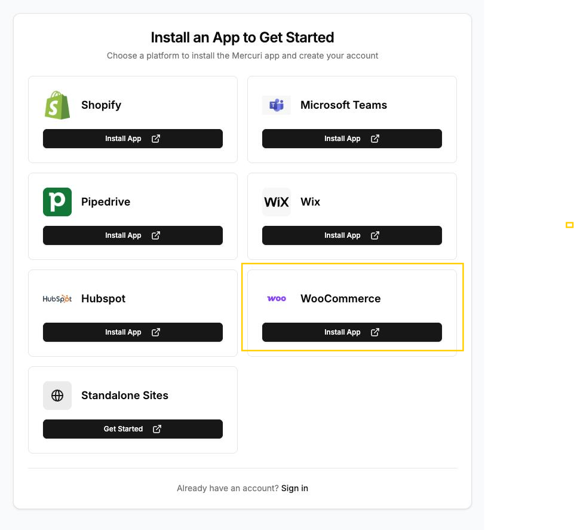Click external-link icon on Wix's Install App
This screenshot has height=530, width=574.
[375, 235]
